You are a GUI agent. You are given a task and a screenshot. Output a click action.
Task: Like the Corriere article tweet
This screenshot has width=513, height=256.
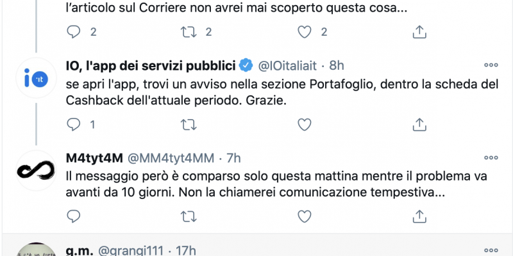pos(304,32)
